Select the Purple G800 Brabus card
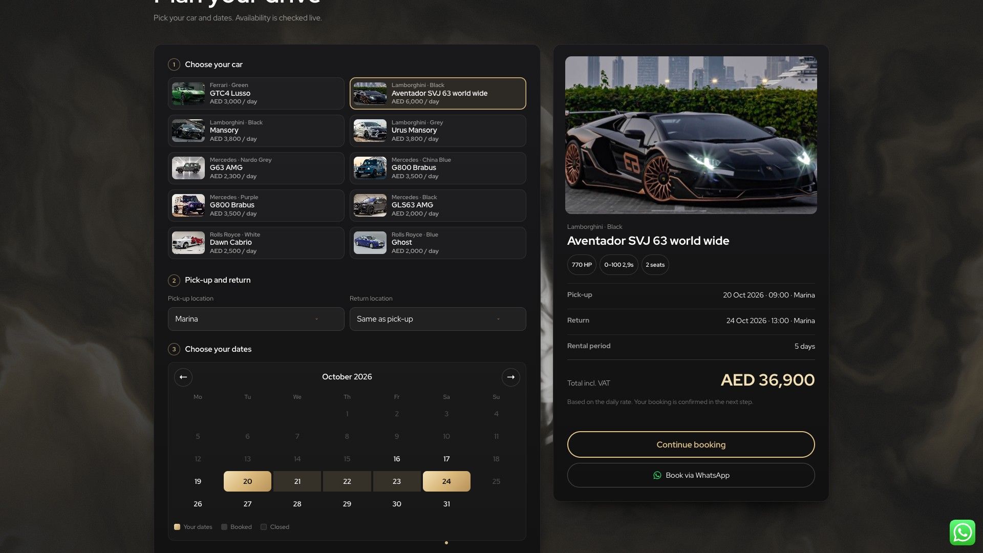983x553 pixels. coord(256,205)
